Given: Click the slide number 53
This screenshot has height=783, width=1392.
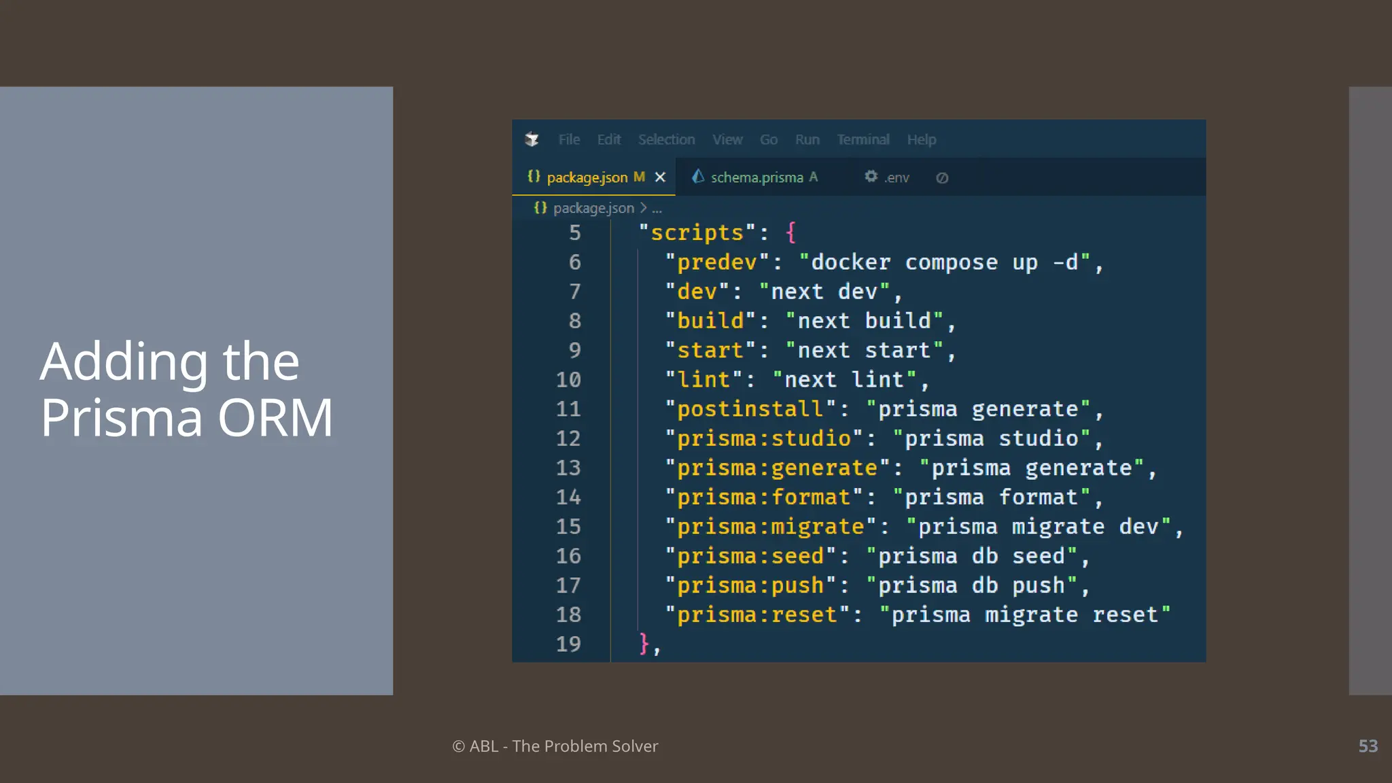Looking at the screenshot, I should click(1368, 746).
